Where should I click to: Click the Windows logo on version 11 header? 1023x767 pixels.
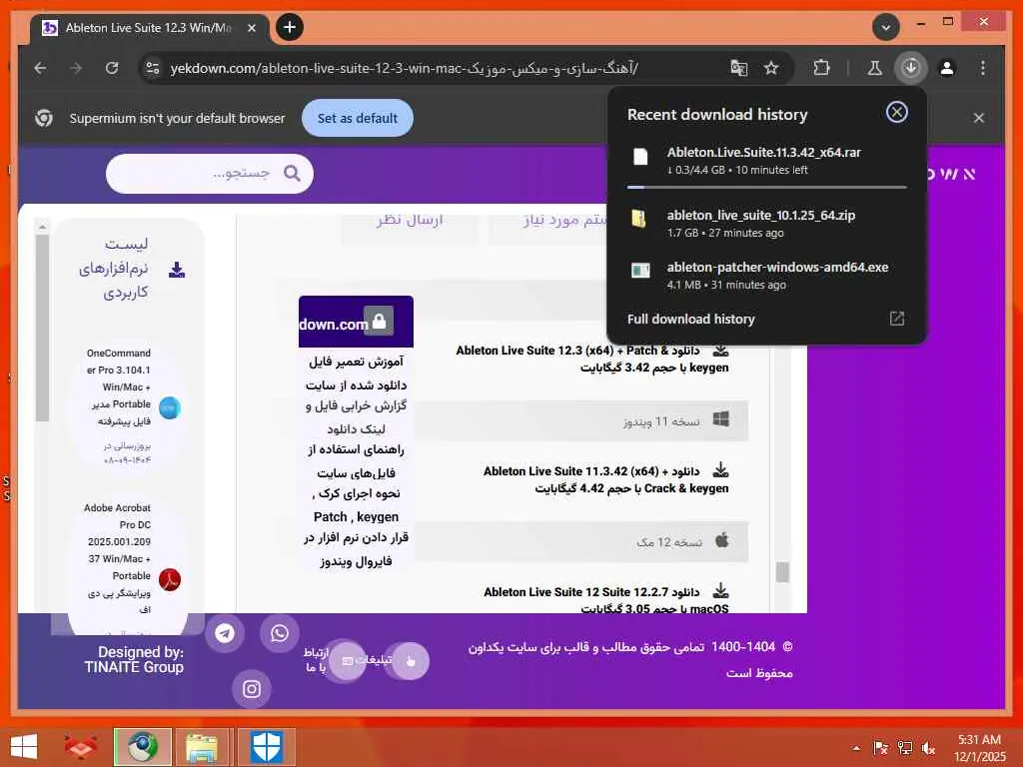[721, 418]
